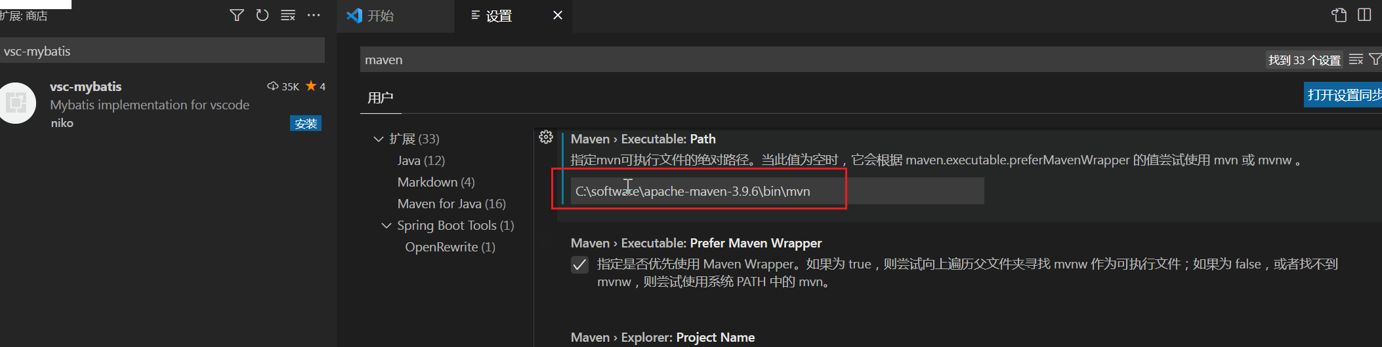
Task: Open the extensions filter icon
Action: pos(237,15)
